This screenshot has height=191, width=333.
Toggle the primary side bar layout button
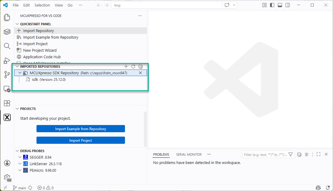(272, 5)
